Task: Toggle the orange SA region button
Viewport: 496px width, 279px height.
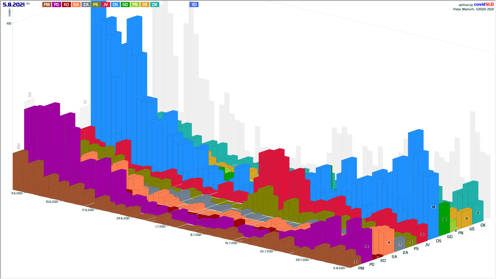Action: tap(76, 5)
